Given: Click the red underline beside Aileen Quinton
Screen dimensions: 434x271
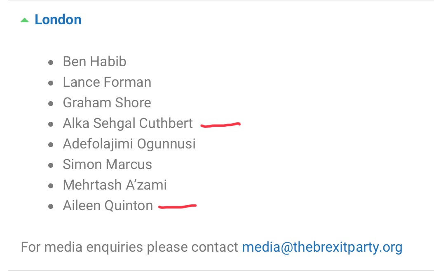Looking at the screenshot, I should (x=177, y=206).
